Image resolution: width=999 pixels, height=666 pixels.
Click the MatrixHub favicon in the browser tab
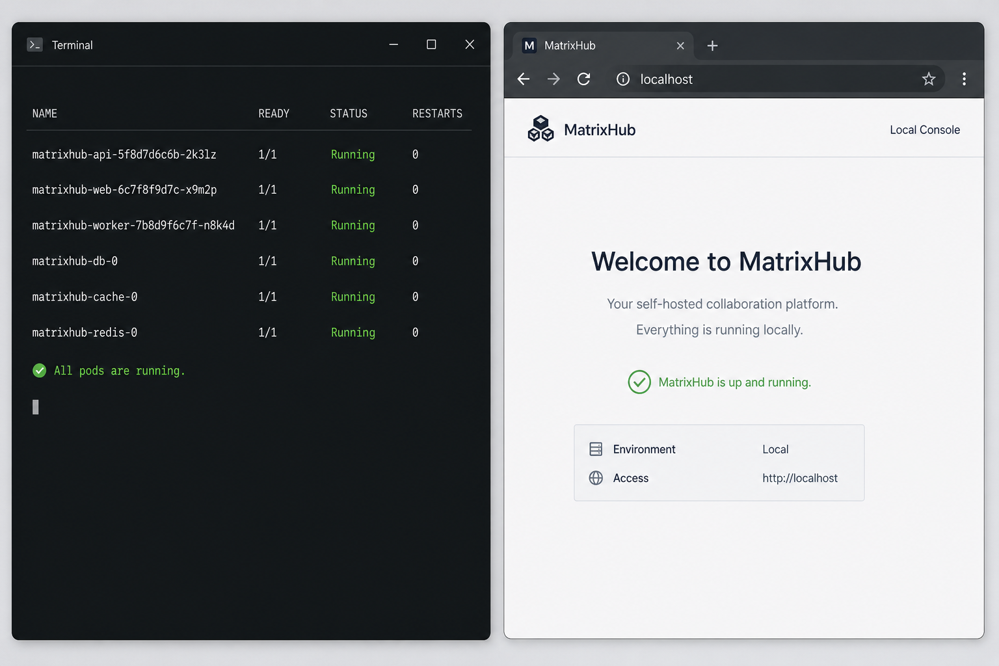click(529, 46)
